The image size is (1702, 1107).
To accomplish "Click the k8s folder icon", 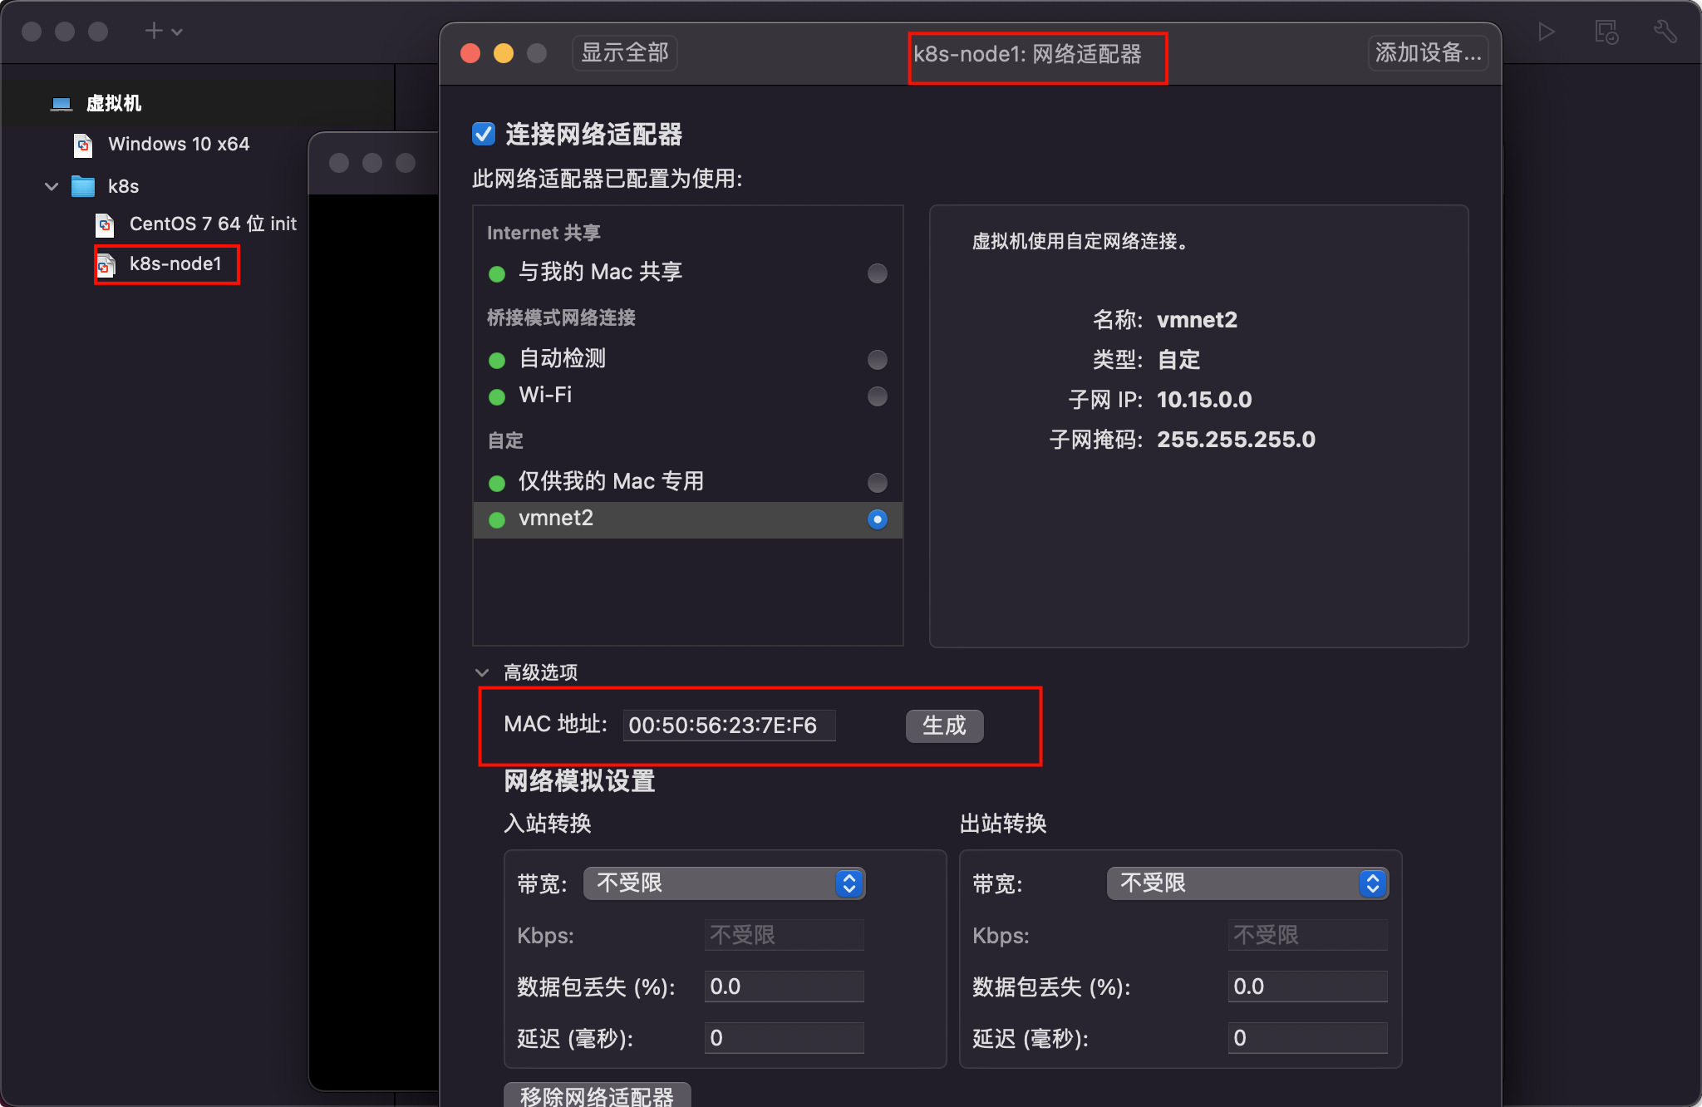I will tap(83, 186).
